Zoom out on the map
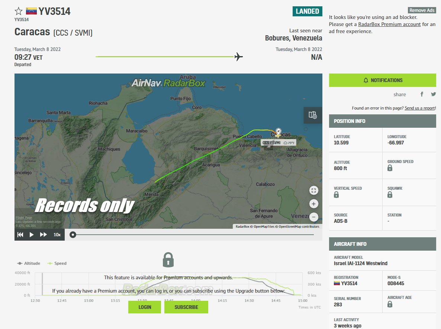The width and height of the screenshot is (441, 329). [x=313, y=217]
